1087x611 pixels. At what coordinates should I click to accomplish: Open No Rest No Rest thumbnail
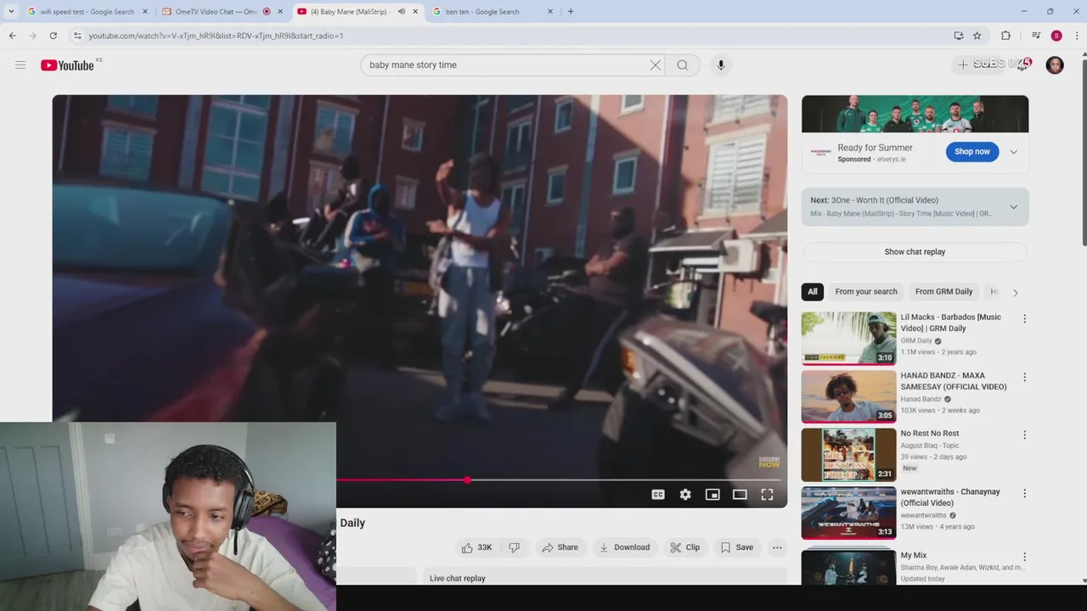click(x=848, y=455)
